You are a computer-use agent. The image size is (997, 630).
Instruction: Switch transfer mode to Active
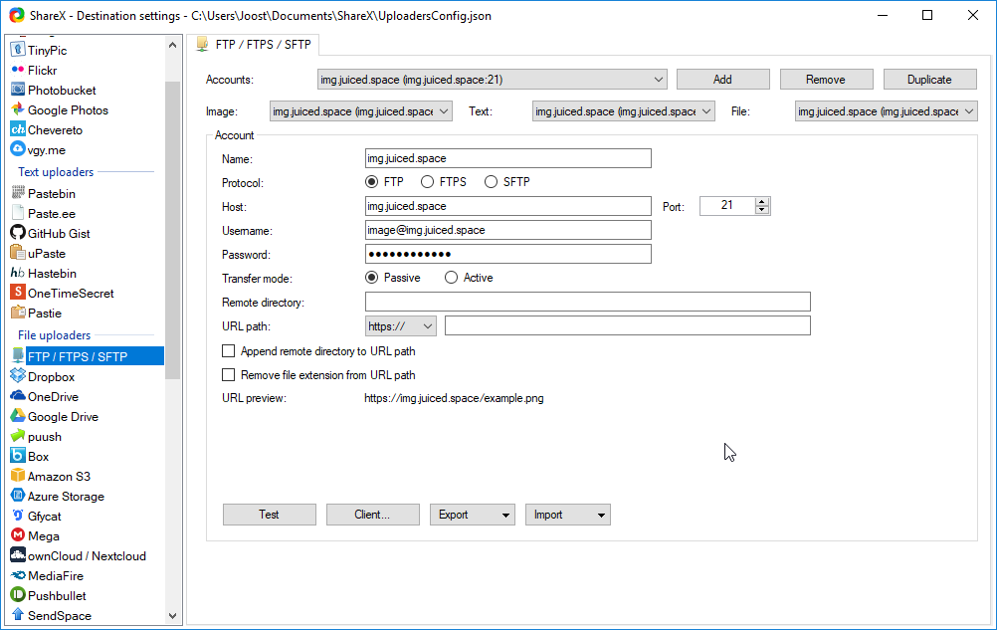click(x=451, y=278)
